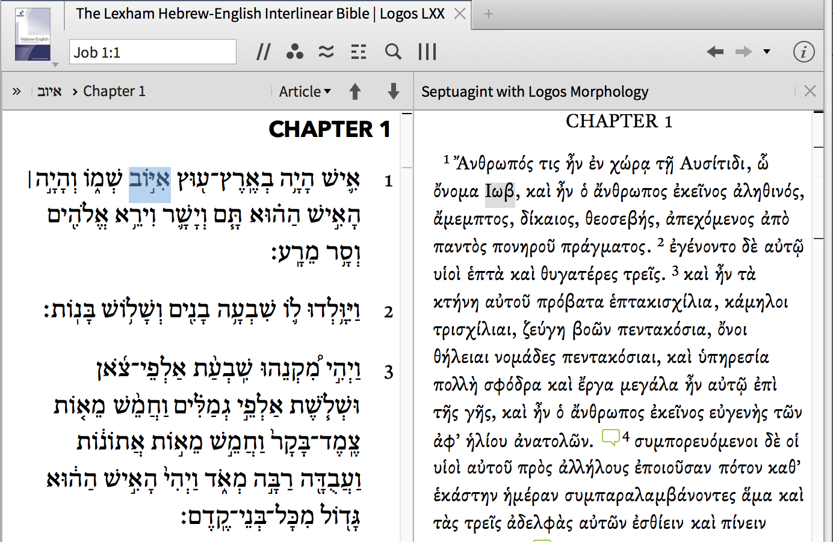Open the Article navigation dropdown
Viewport: 833px width, 542px height.
pos(305,91)
